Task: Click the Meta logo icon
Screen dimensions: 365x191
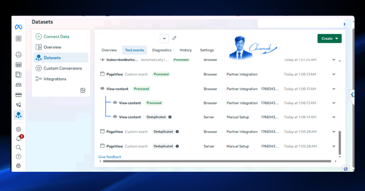Action: click(19, 27)
